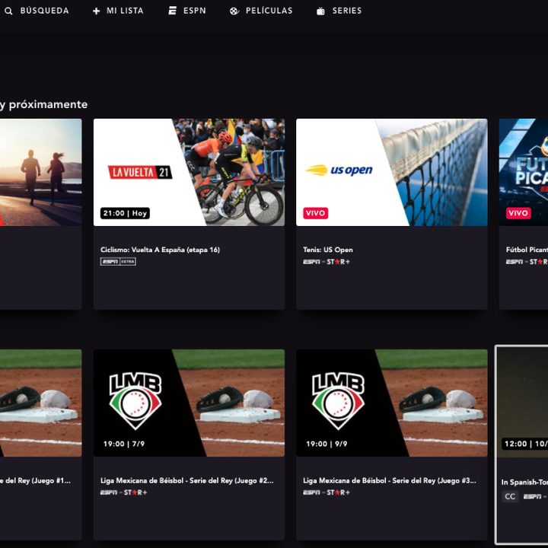Select Serie del Rey Juego #3 title

click(x=390, y=480)
